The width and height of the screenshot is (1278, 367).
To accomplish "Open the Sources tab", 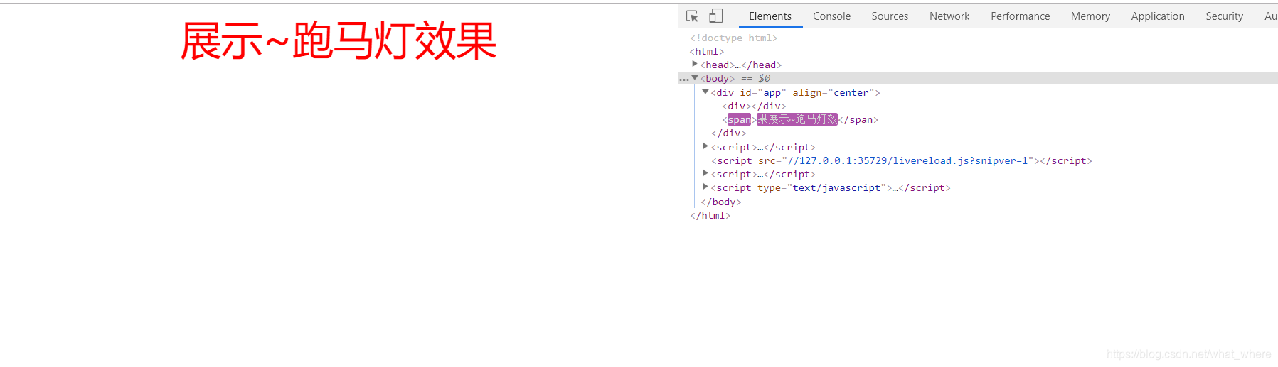I will (890, 16).
